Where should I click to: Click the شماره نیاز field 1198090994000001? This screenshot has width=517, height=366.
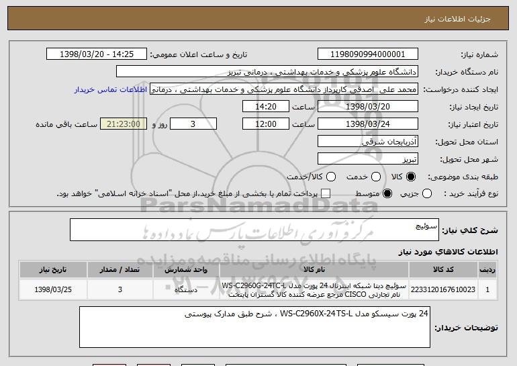click(368, 54)
